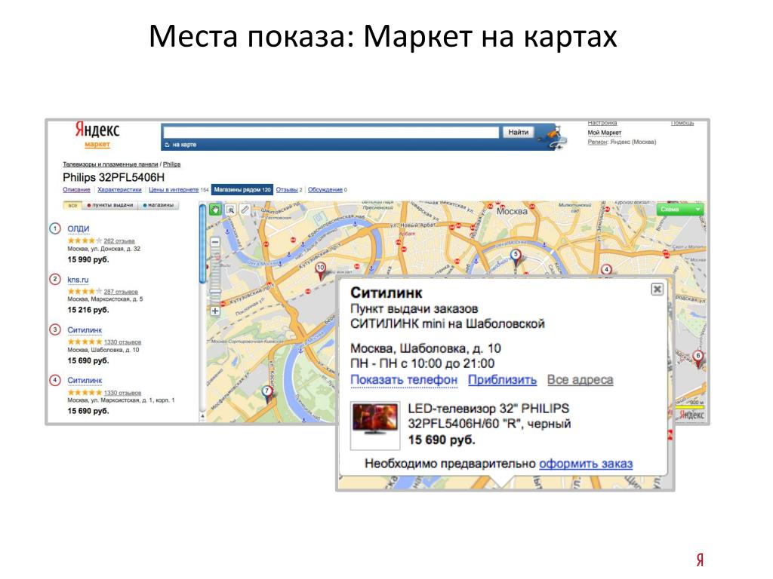Click map pin number 4
Viewport: 773px width, 579px height.
(x=606, y=269)
